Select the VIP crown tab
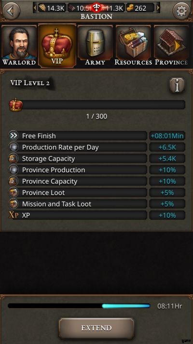The height and width of the screenshot is (344, 193). click(57, 45)
